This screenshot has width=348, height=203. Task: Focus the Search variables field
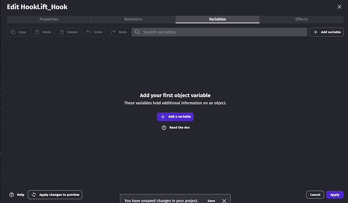[x=222, y=32]
